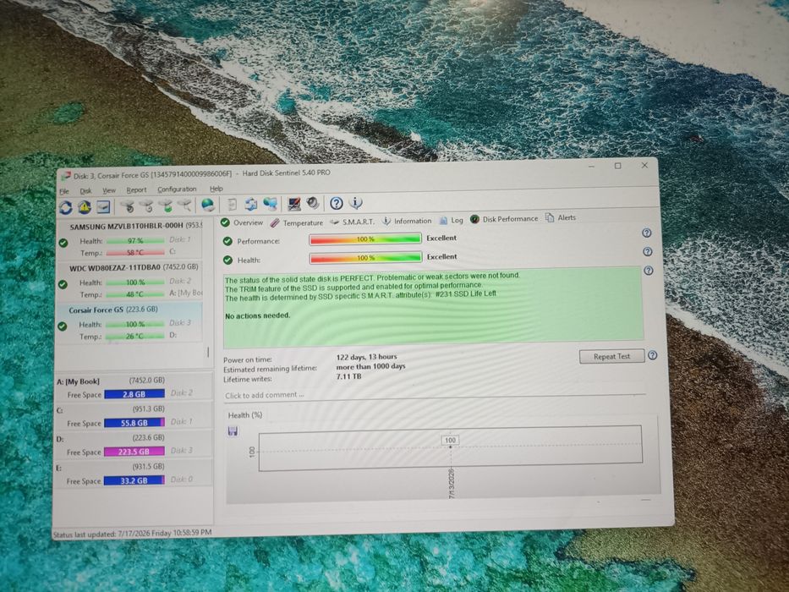Click the help icon next to Repeat Test

(x=653, y=355)
